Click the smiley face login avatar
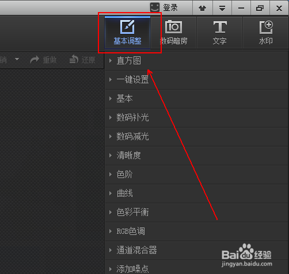This screenshot has width=289, height=274. [x=154, y=7]
